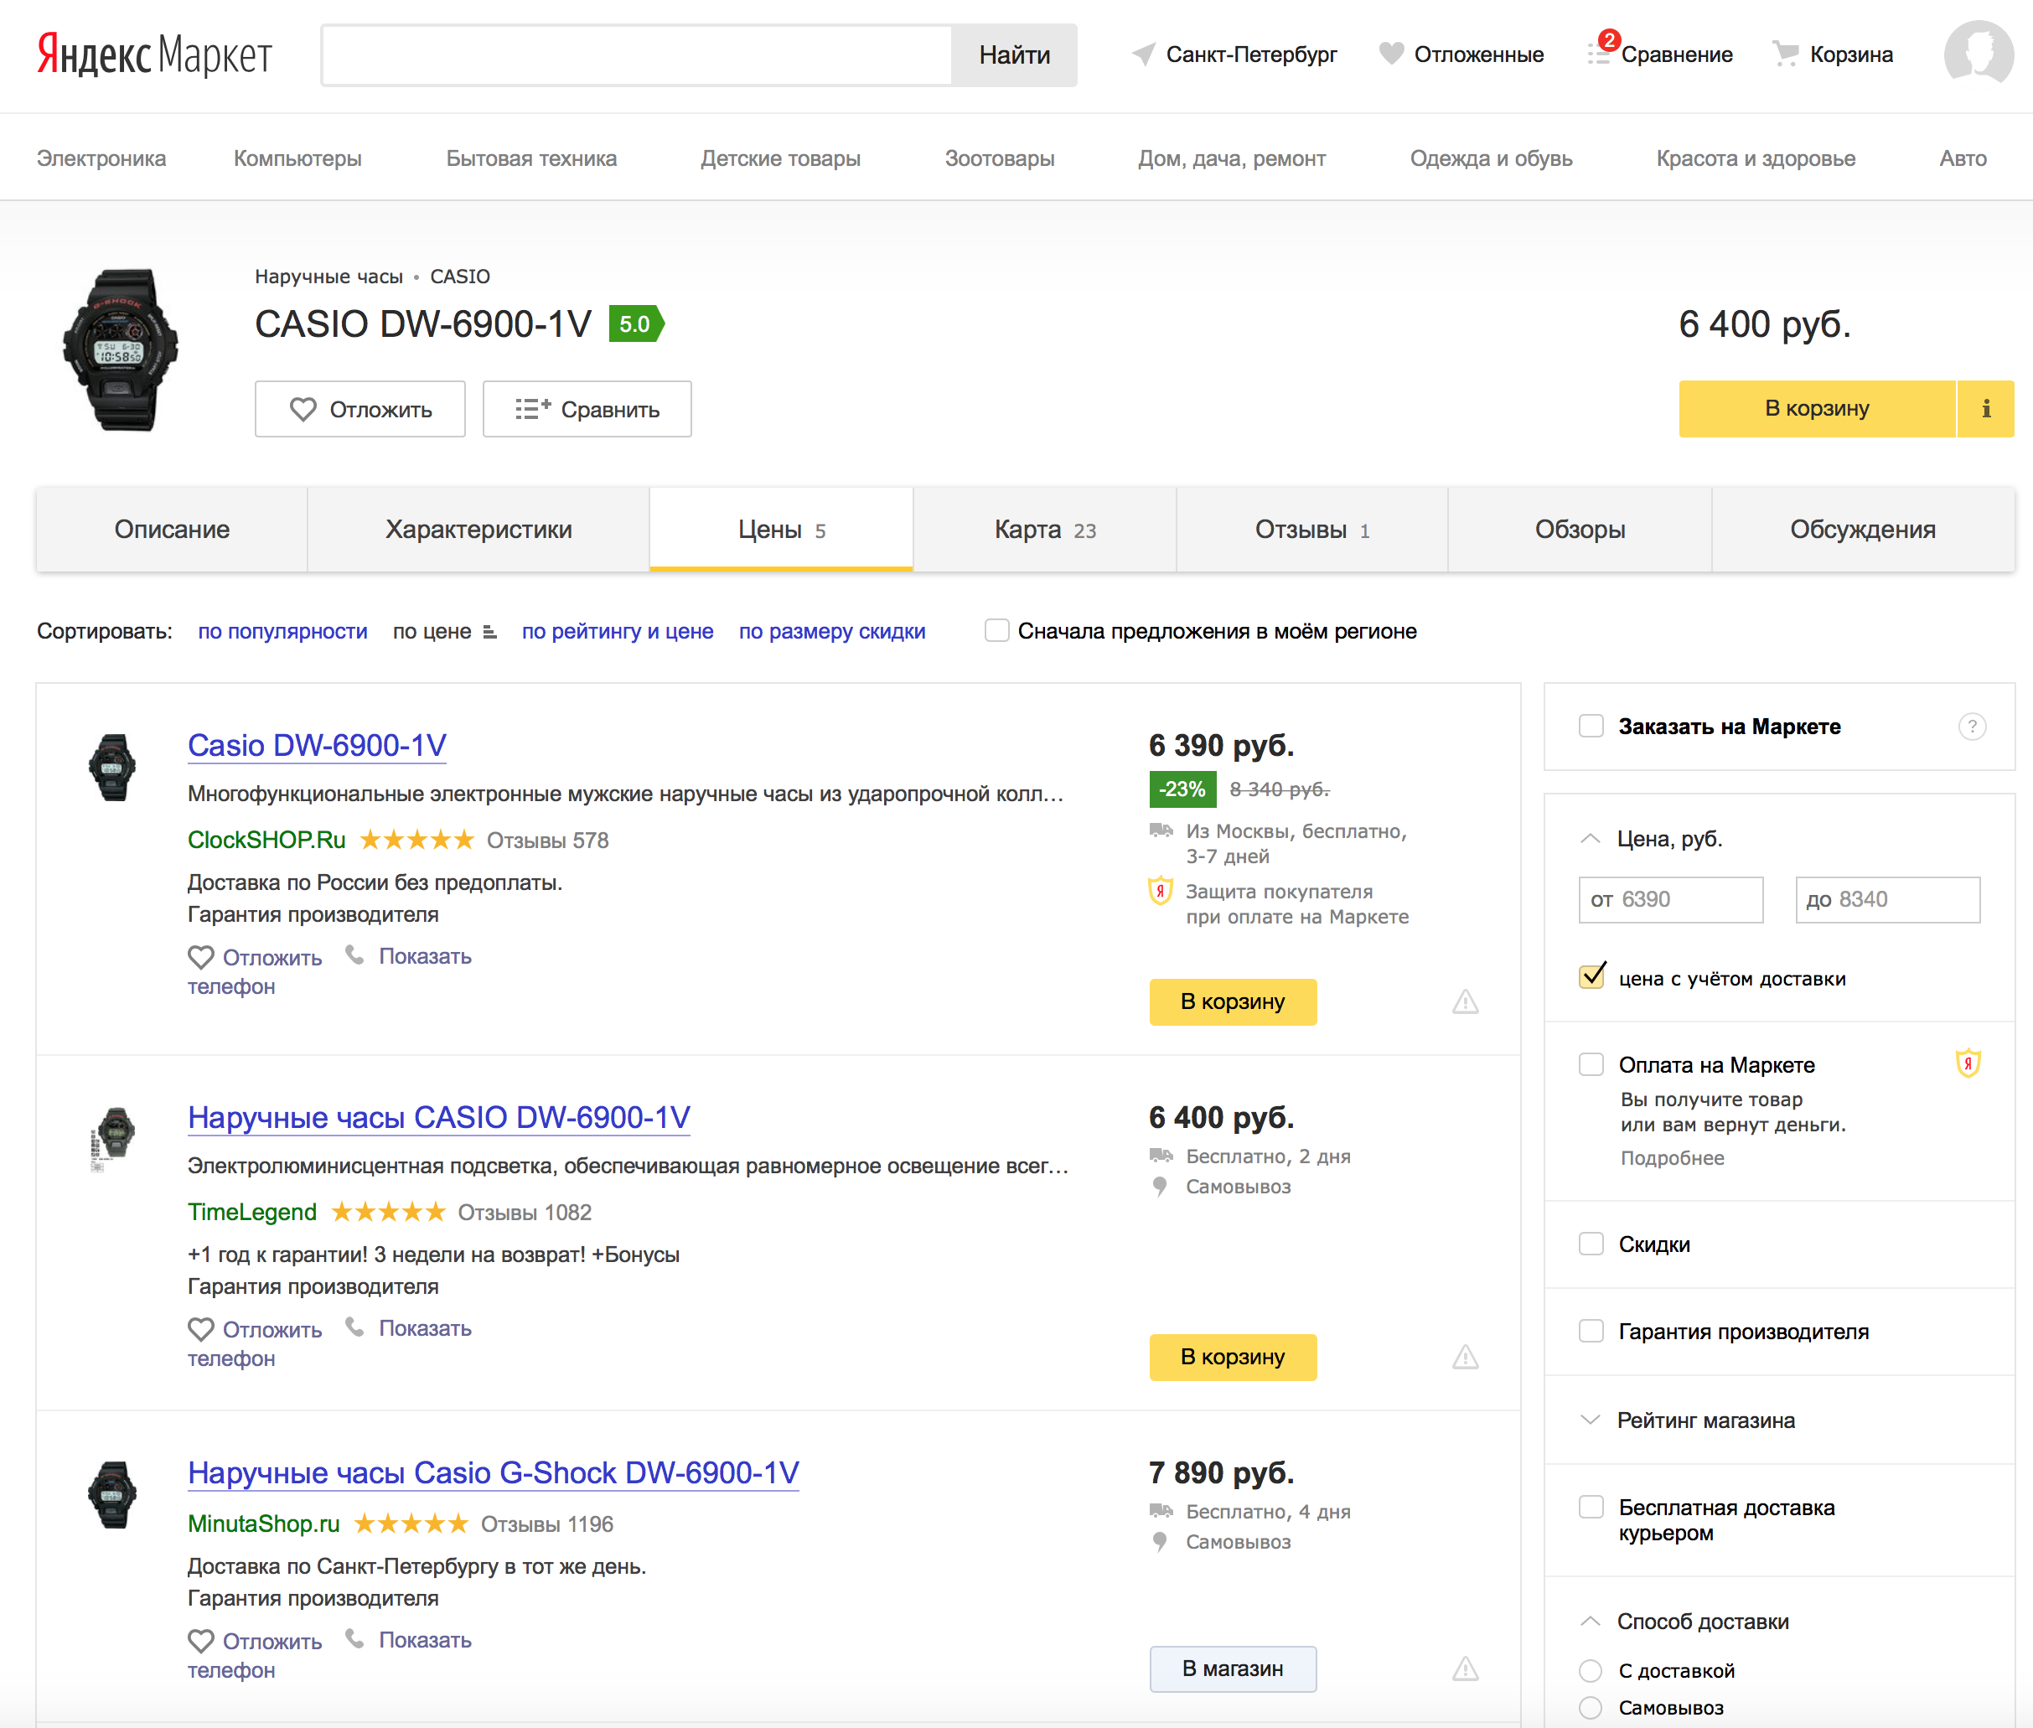The width and height of the screenshot is (2033, 1728).
Task: Expand the Рейтинг магазина filter
Action: (1591, 1420)
